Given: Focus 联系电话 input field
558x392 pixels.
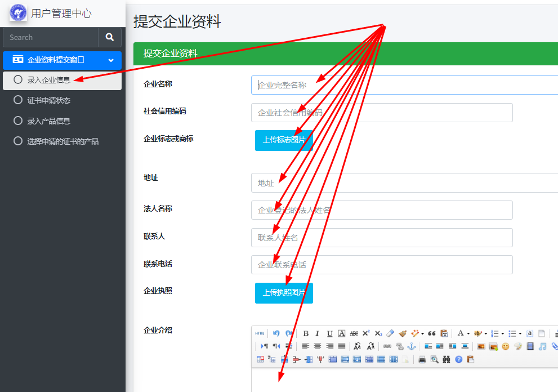Looking at the screenshot, I should point(382,265).
